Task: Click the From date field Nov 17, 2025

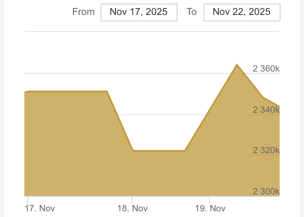Action: click(x=139, y=12)
